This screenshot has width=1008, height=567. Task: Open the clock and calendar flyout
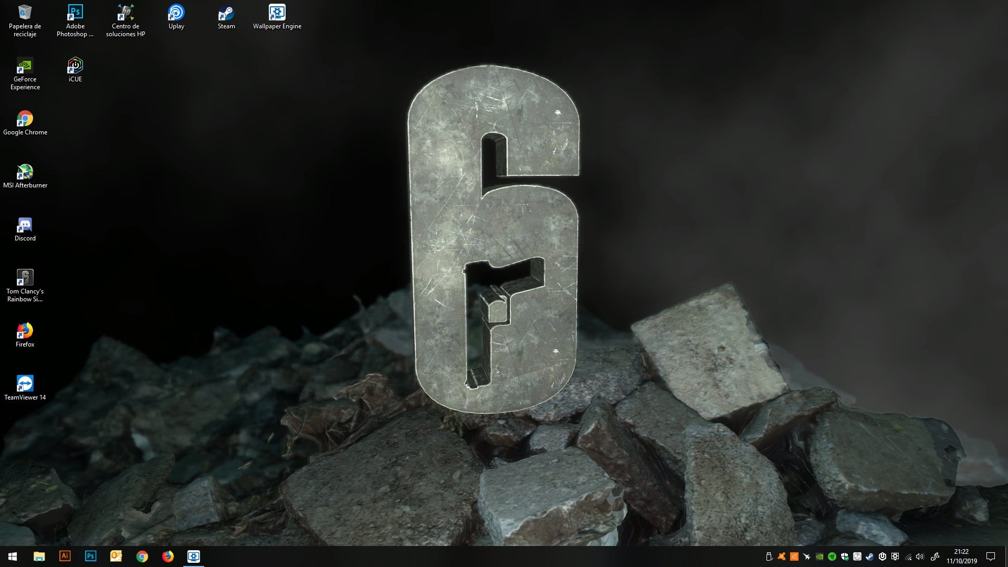pos(962,556)
